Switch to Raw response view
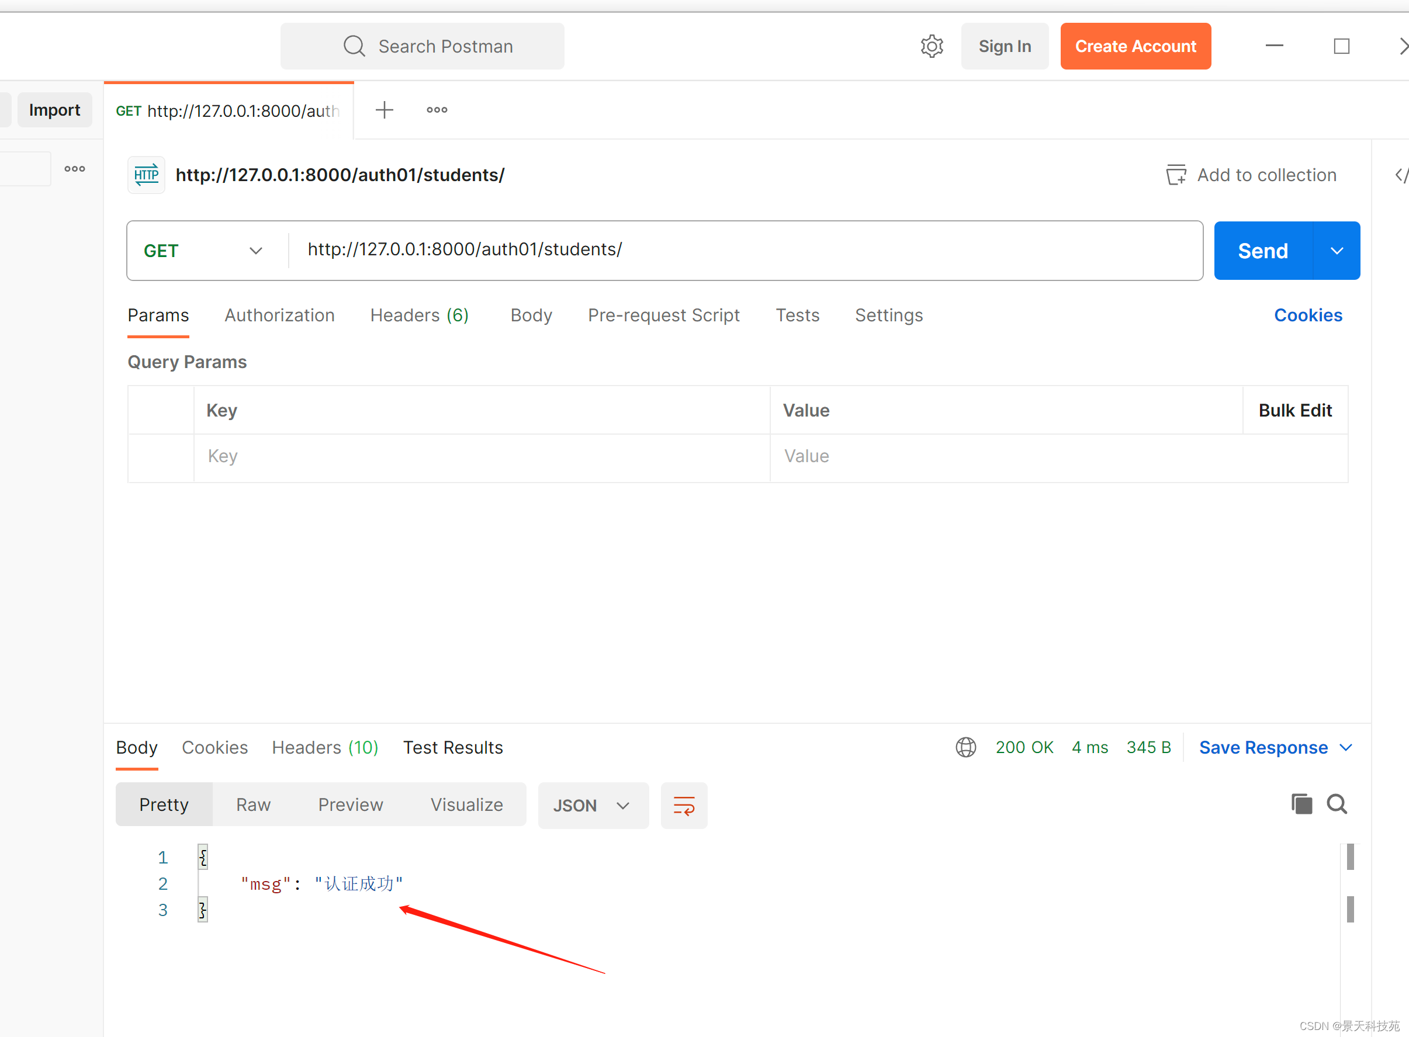Image resolution: width=1409 pixels, height=1037 pixels. 253,804
